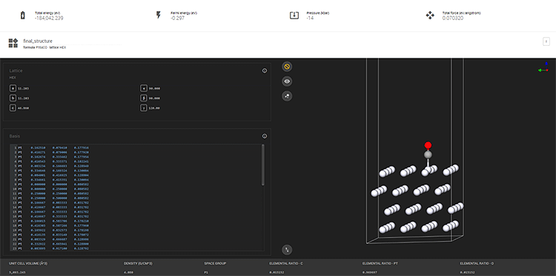This screenshot has width=556, height=276.
Task: Click the swap arrows icon below viewer
Action: point(287,250)
